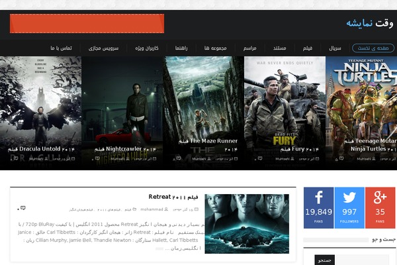Open the Twitter followers box
The width and height of the screenshot is (397, 265).
(349, 207)
